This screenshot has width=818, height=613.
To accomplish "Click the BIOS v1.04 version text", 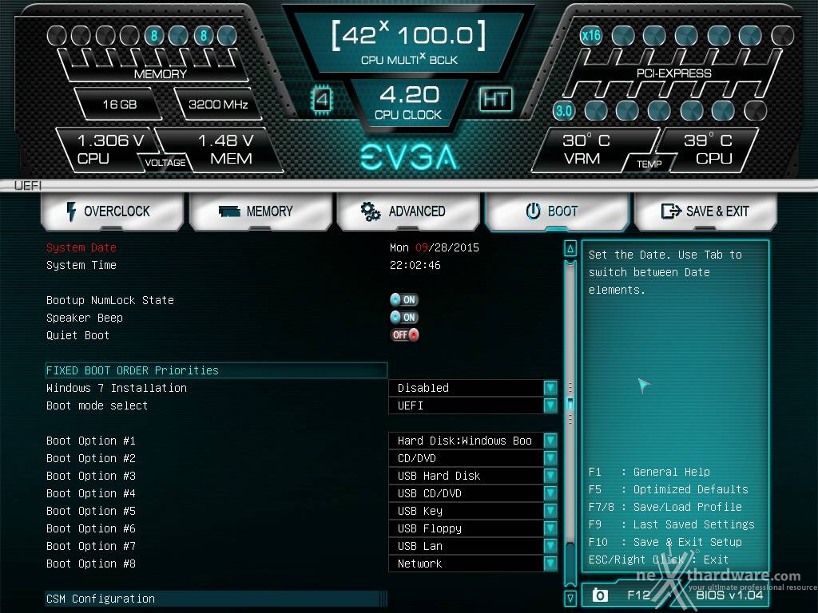I will [x=729, y=595].
